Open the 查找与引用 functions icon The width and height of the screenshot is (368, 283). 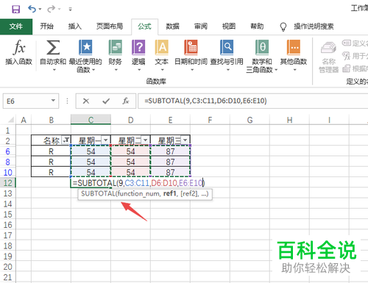(x=227, y=47)
